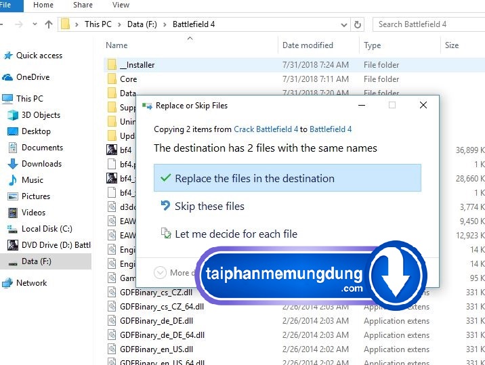Click the forward navigation arrow

(19, 24)
